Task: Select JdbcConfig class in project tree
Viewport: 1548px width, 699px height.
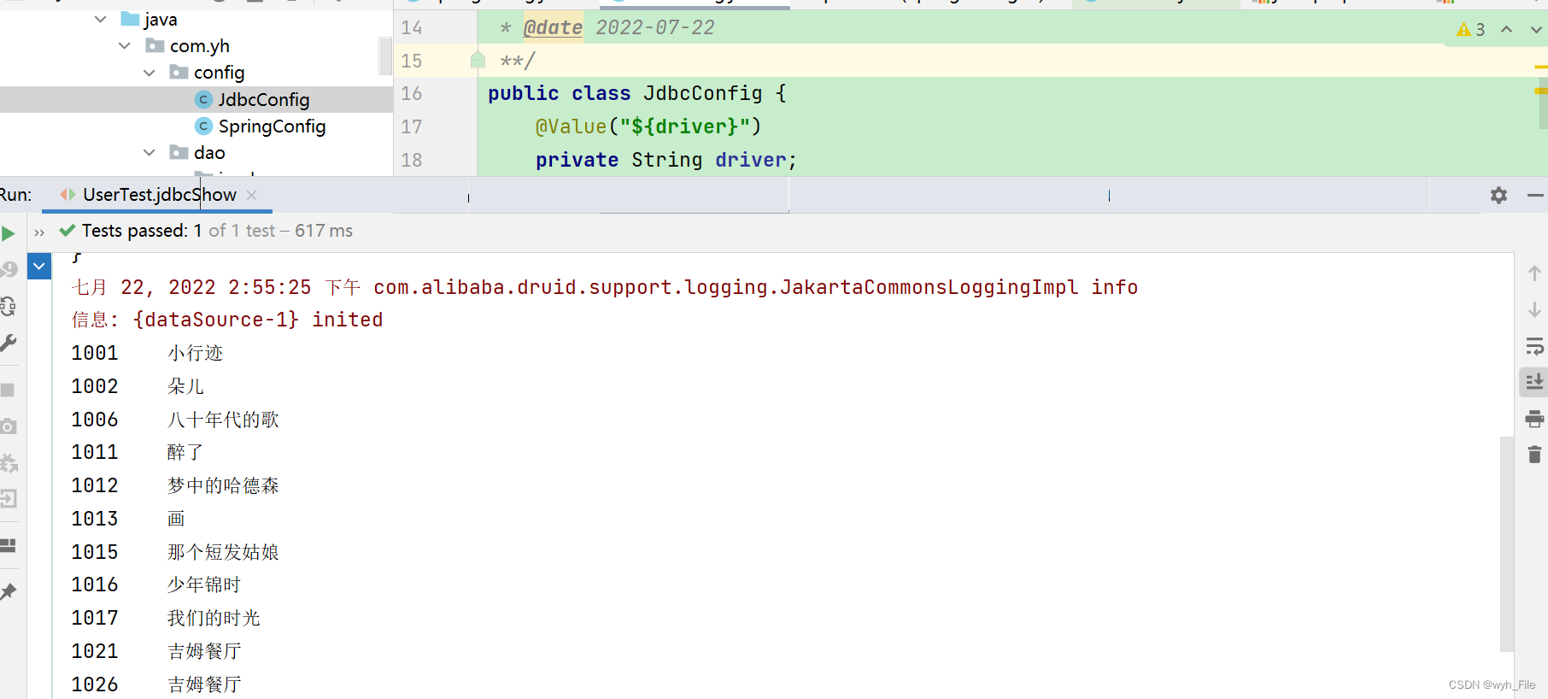Action: point(263,99)
